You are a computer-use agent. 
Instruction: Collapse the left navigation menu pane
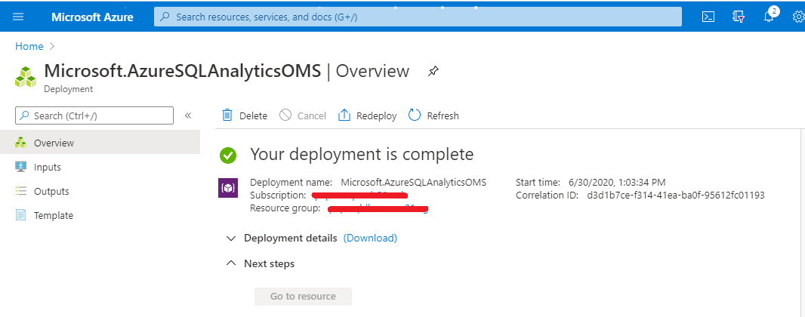pos(188,115)
